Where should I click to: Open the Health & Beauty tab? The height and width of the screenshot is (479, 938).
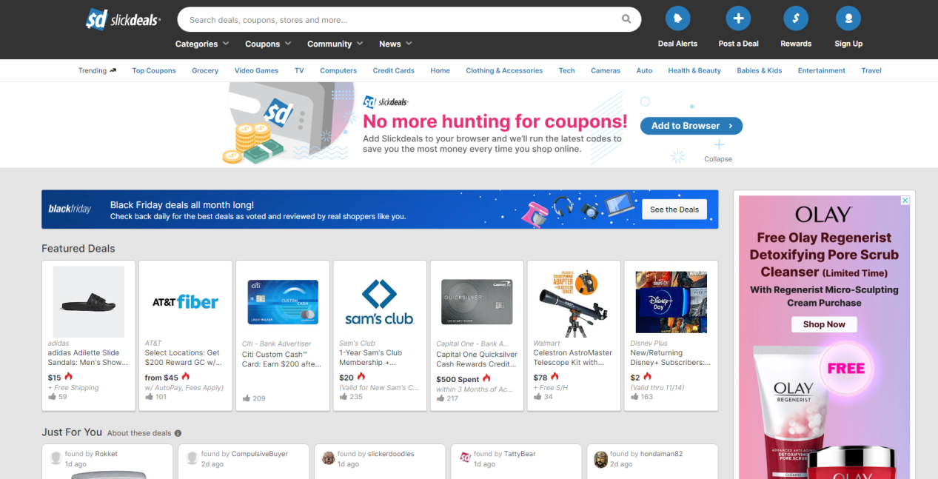(x=694, y=70)
